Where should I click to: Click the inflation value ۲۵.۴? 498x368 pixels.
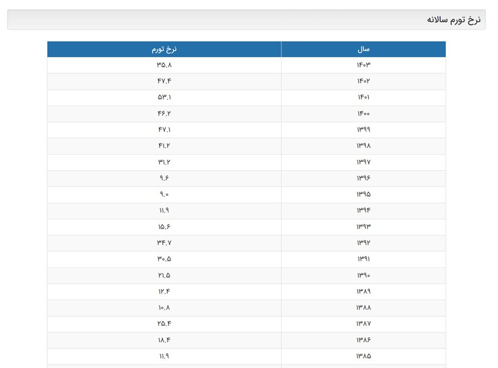click(164, 324)
